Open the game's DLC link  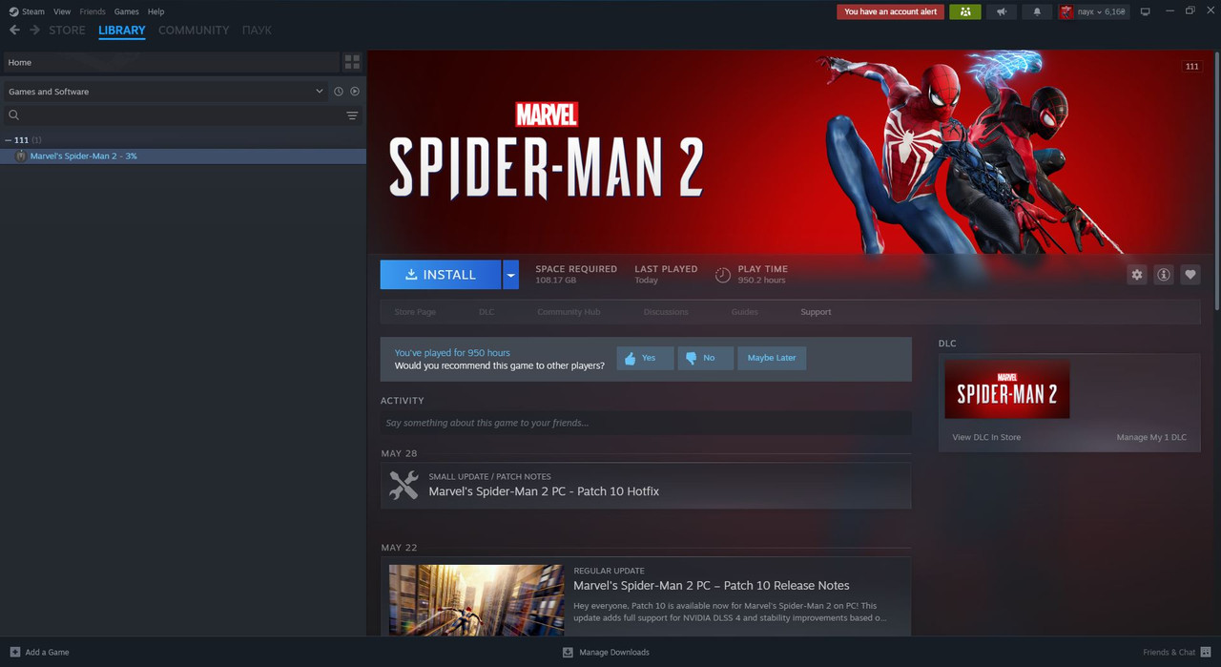click(x=486, y=312)
